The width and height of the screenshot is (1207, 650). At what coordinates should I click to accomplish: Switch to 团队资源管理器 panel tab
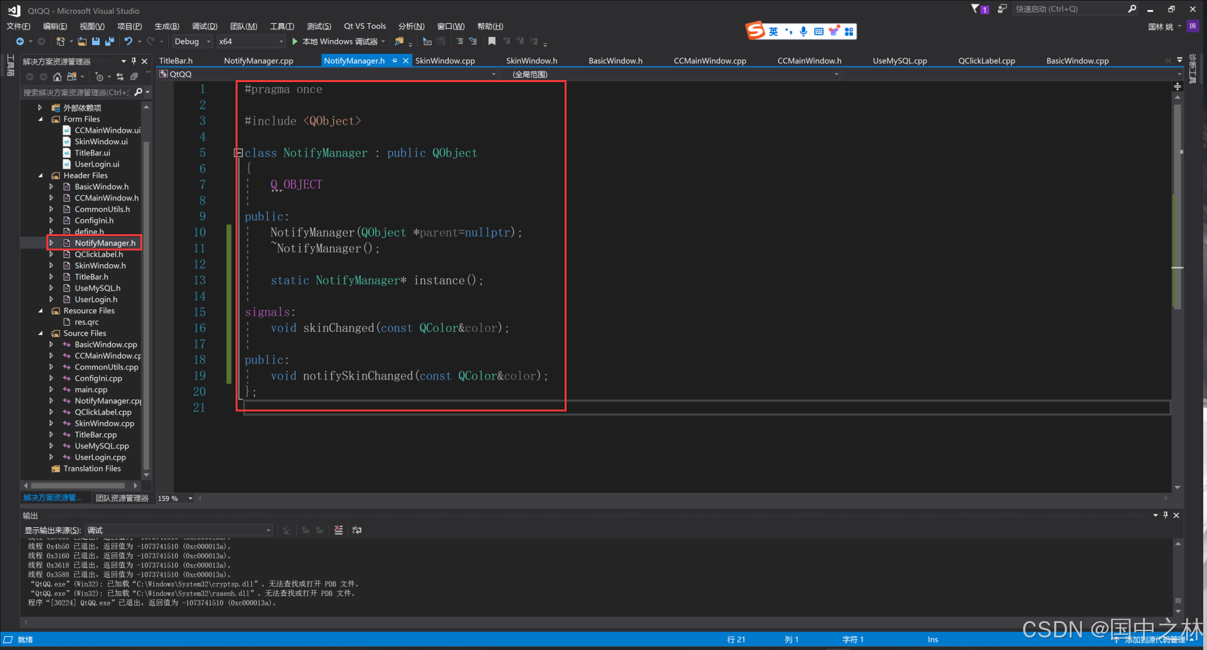pyautogui.click(x=122, y=498)
